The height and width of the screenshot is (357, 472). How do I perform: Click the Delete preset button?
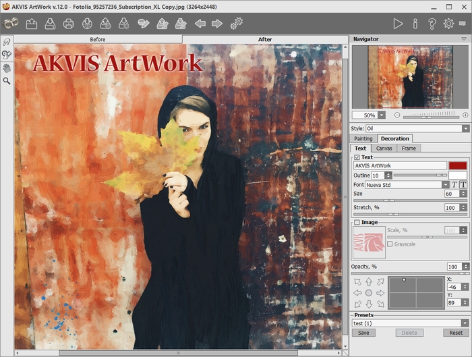tap(409, 333)
